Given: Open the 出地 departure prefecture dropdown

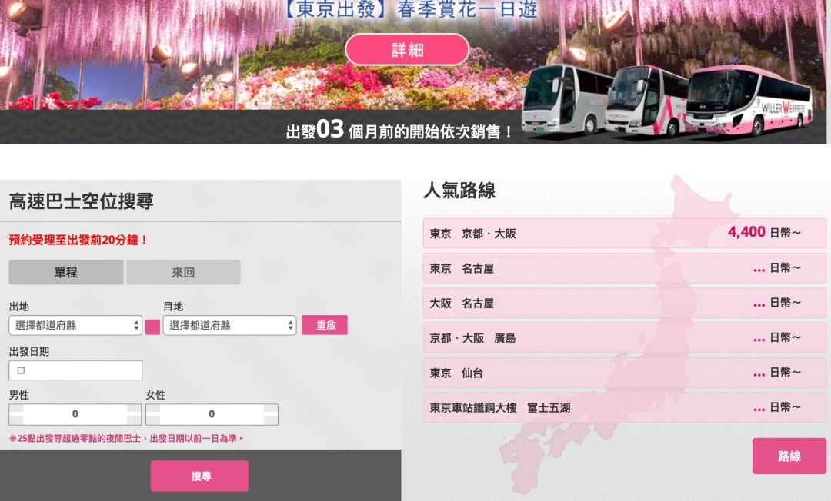Looking at the screenshot, I should [75, 325].
